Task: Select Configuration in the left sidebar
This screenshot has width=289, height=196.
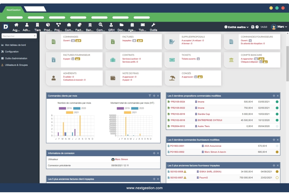Action: pos(12,52)
